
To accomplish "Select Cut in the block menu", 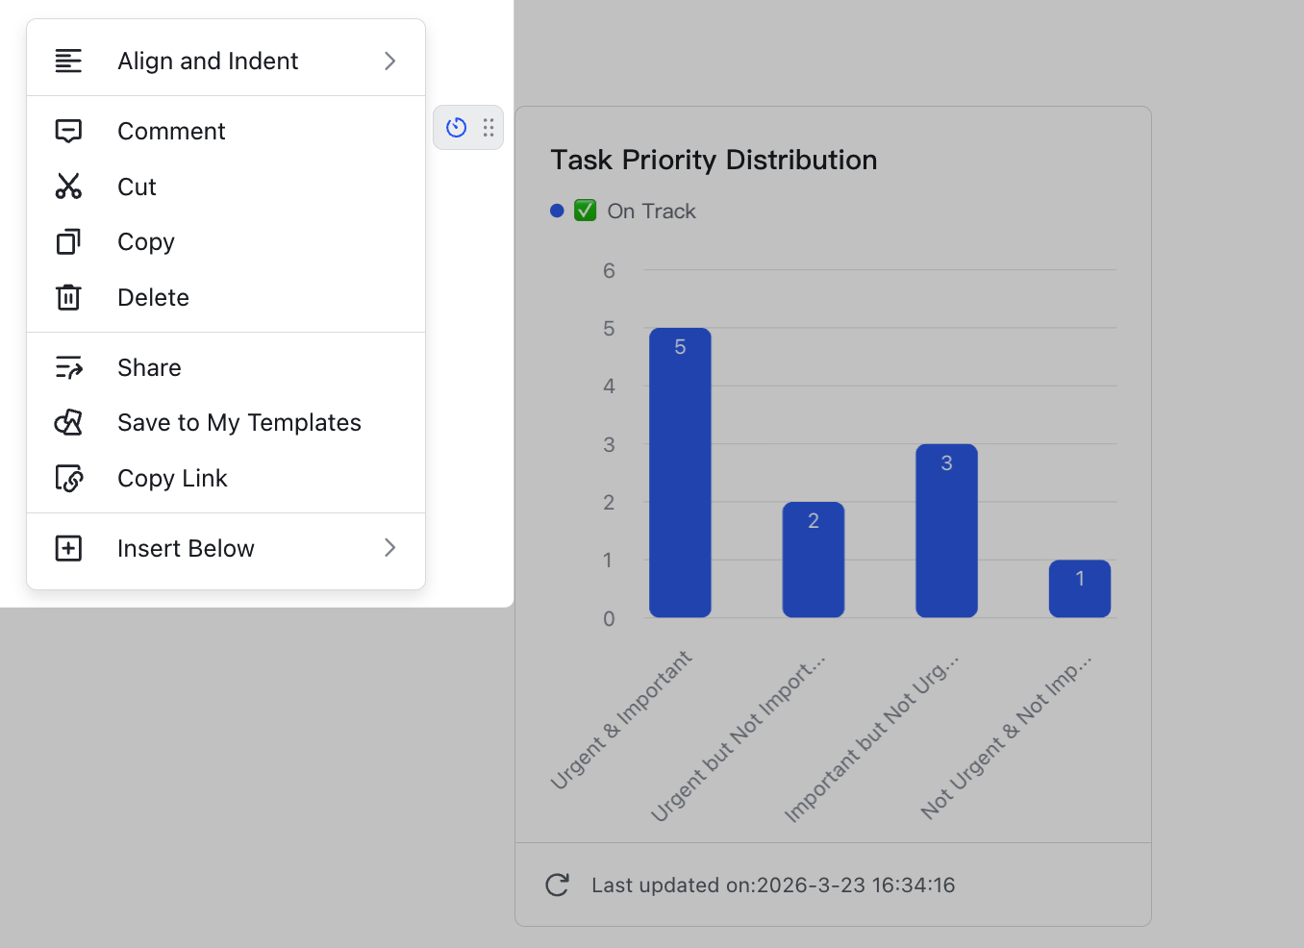I will (226, 187).
